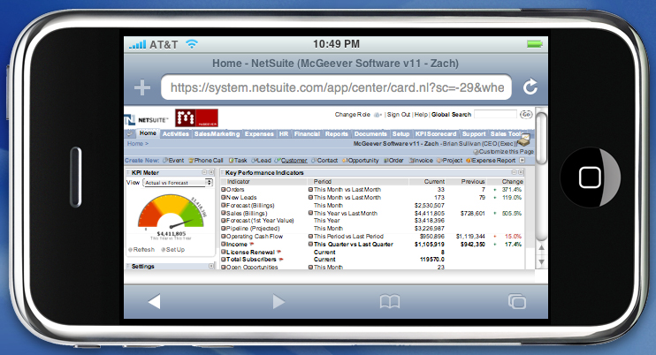Click the shortcuts icon left of Home tab
Viewport: 656px width, 355px height.
130,133
